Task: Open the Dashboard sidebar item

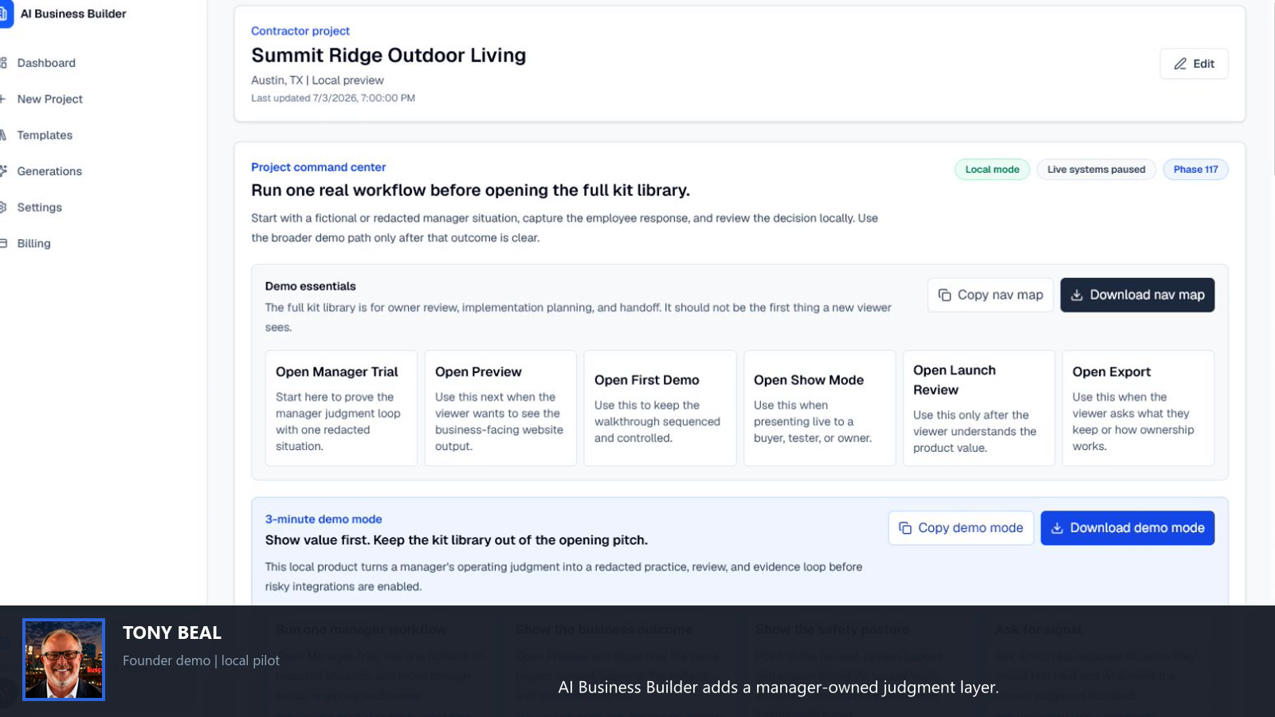Action: (46, 63)
